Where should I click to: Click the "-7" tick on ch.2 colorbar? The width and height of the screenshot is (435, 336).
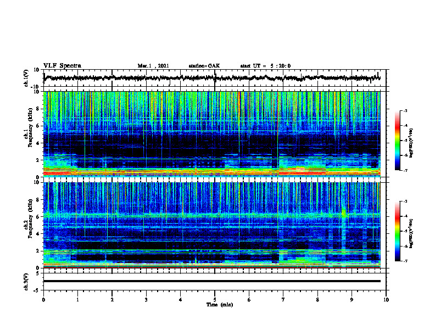pyautogui.click(x=405, y=261)
